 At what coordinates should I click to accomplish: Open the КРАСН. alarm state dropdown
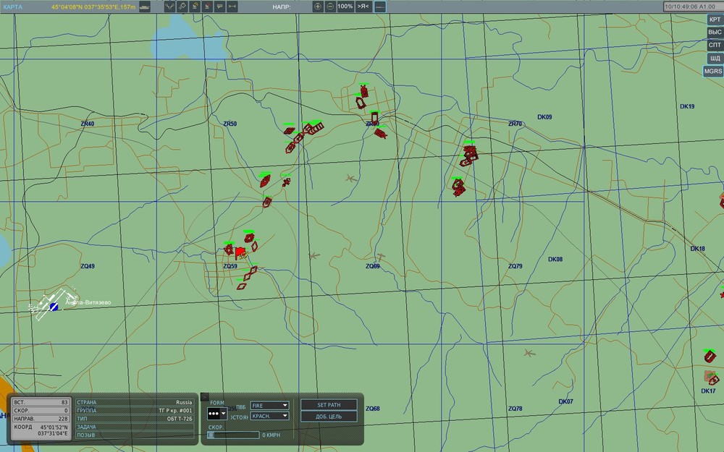(x=269, y=416)
